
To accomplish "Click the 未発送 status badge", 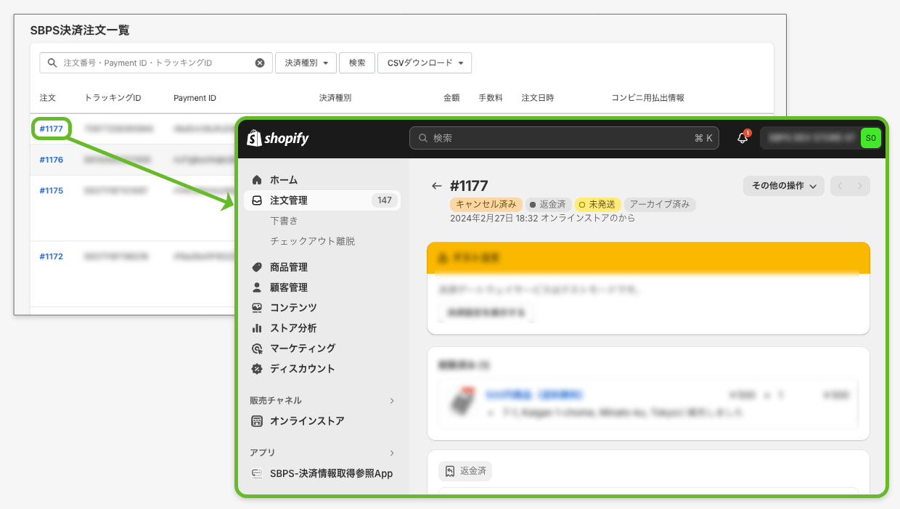I will (599, 205).
